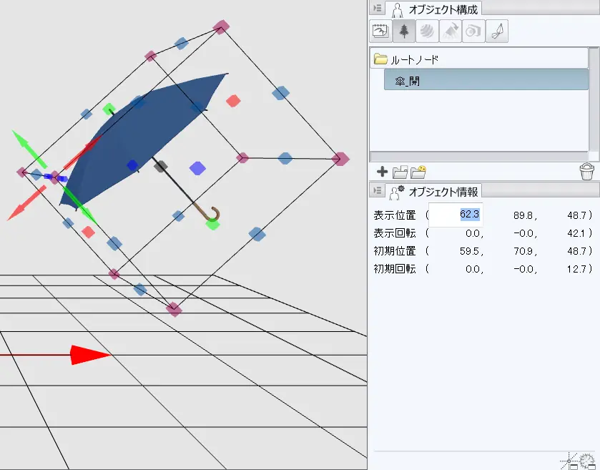Click the camera icon in the toolbar
This screenshot has width=600, height=470.
473,31
